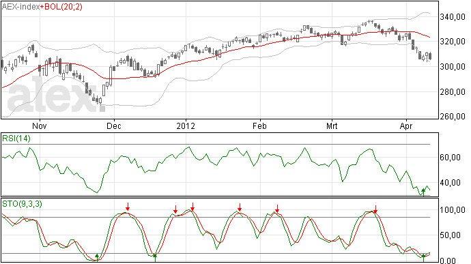Select the Apr date axis label

(x=406, y=126)
